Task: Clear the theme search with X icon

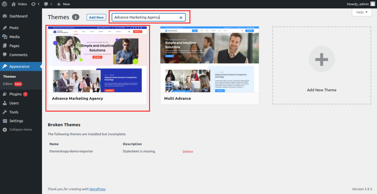Action: [x=181, y=18]
